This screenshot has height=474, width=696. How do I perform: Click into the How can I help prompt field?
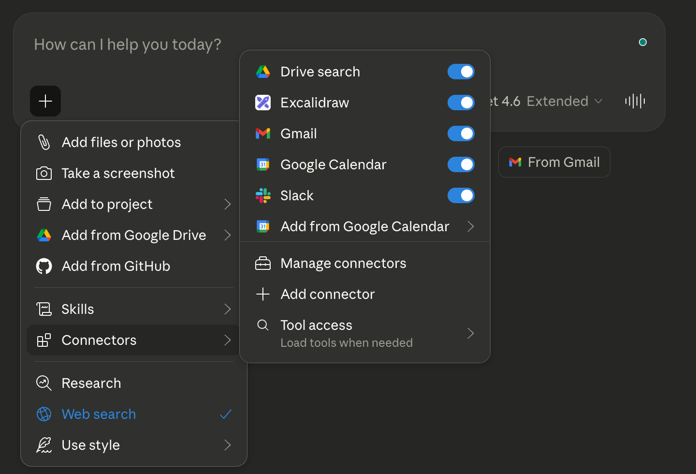click(x=128, y=44)
